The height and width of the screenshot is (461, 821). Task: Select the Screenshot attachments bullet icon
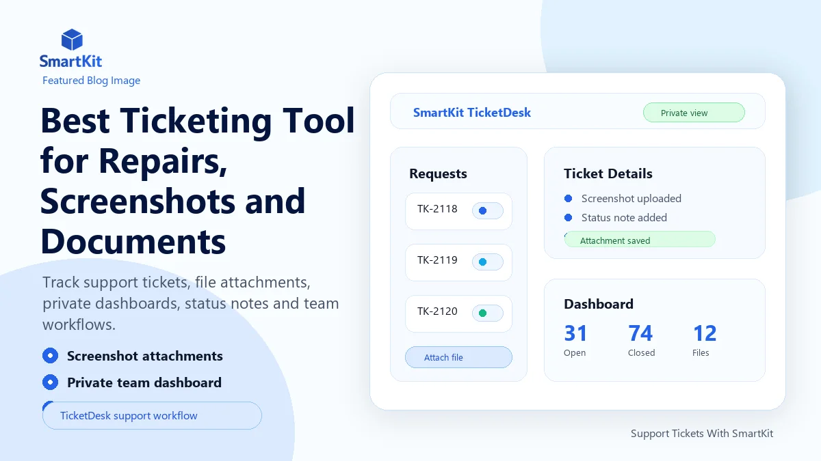[x=50, y=356]
